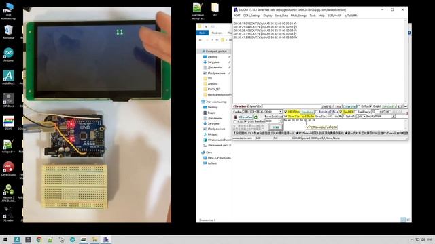This screenshot has height=244, width=435.
Task: Open the Help menu in SSCOM
Action: [321, 16]
